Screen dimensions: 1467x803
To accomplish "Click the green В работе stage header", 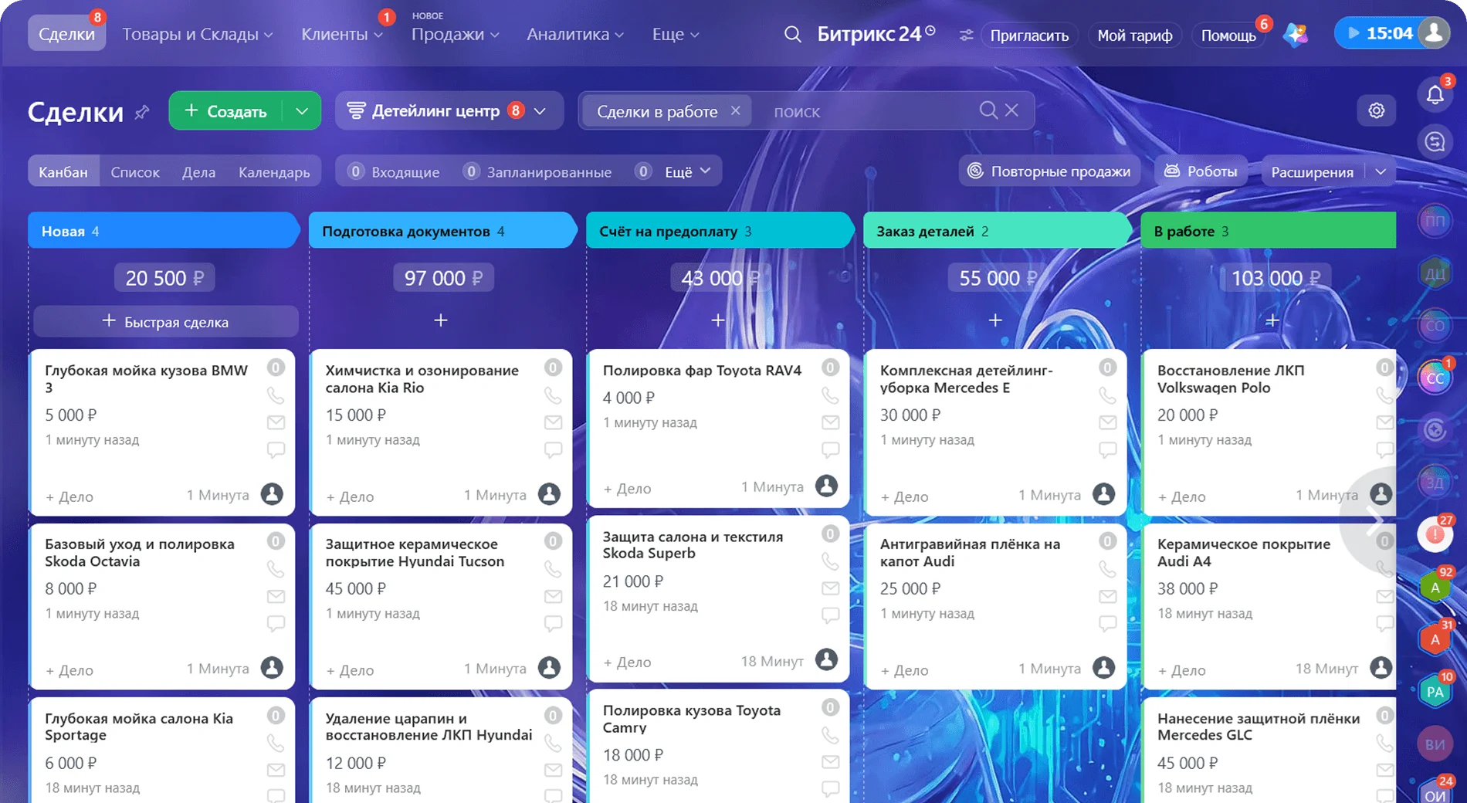I will point(1268,230).
